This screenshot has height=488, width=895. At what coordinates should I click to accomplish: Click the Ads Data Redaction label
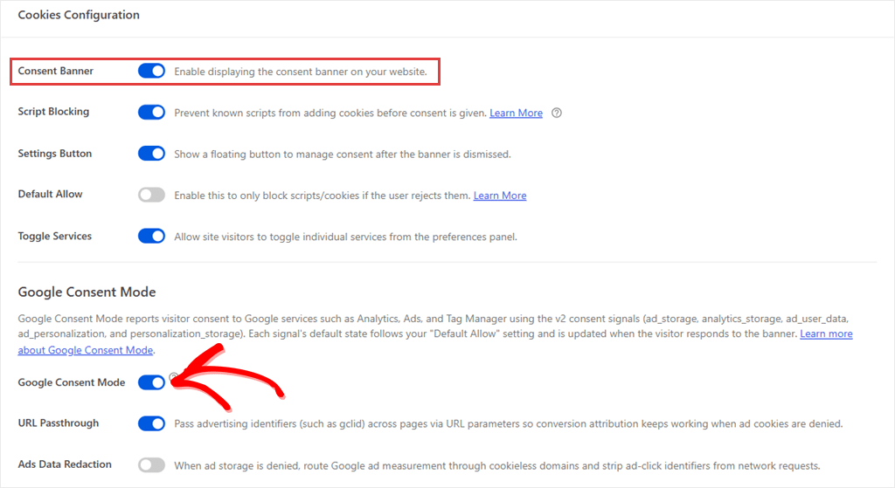65,464
